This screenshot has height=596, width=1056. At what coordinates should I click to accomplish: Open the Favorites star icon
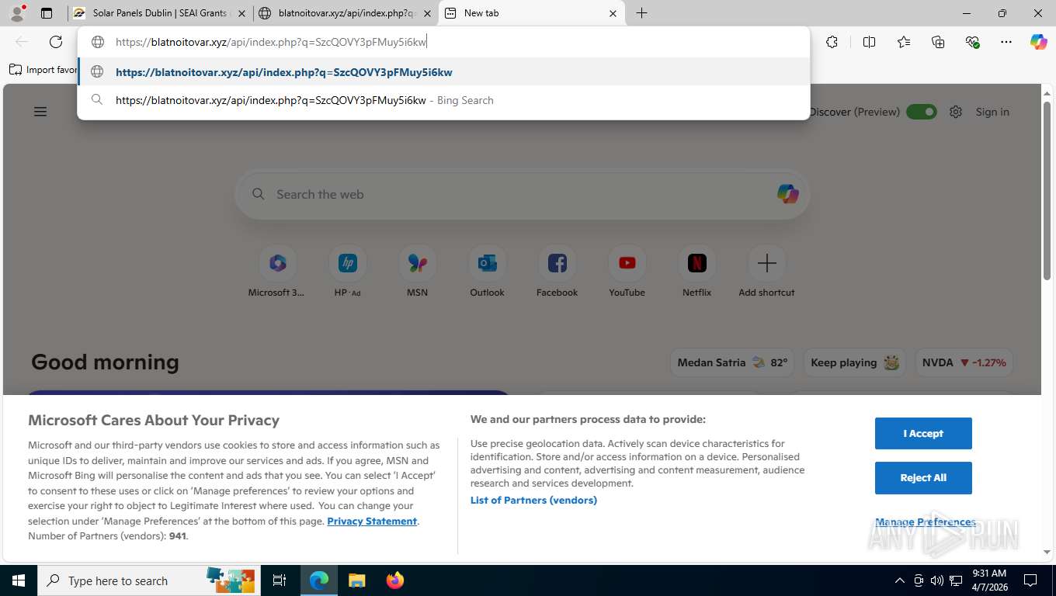(903, 42)
